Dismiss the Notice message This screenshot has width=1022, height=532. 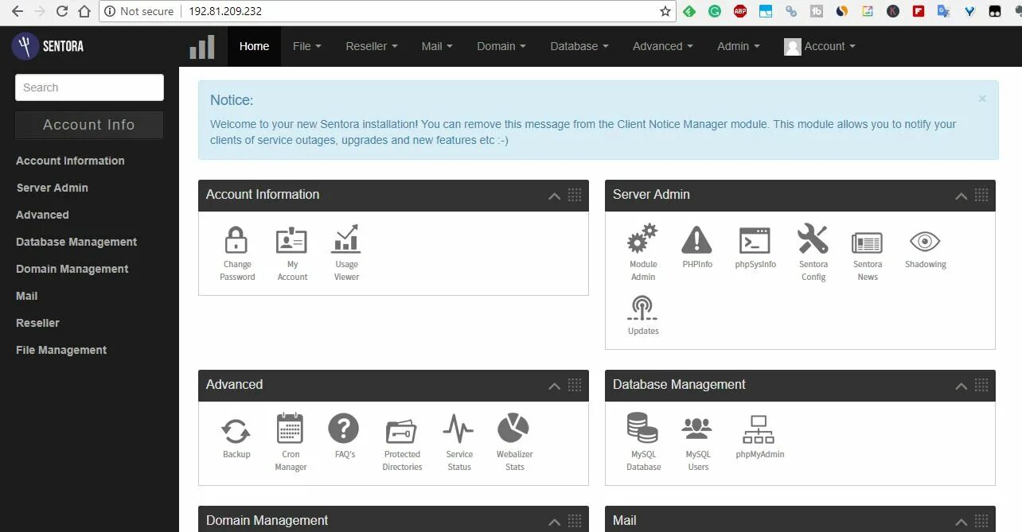coord(982,99)
